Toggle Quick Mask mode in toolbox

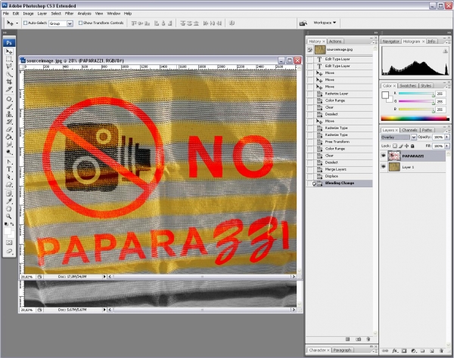tap(9, 242)
